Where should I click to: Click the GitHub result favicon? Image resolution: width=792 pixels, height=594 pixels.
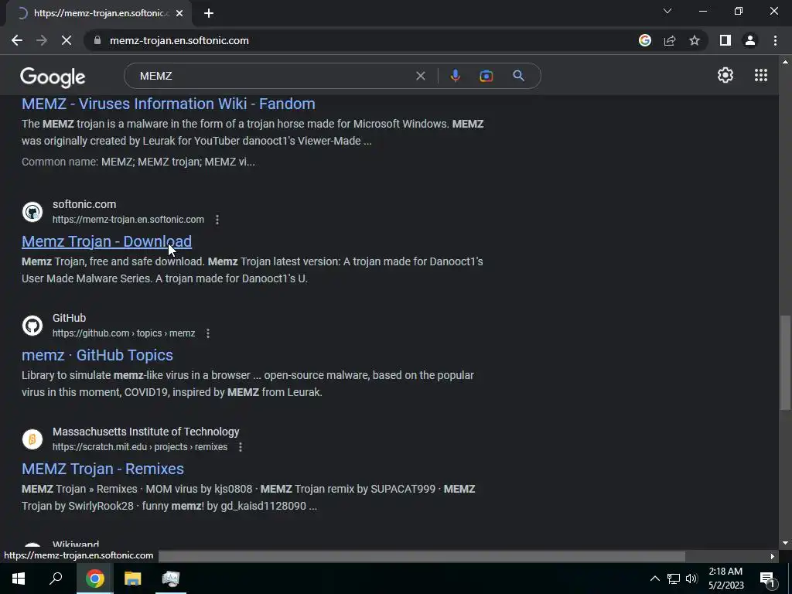32,326
